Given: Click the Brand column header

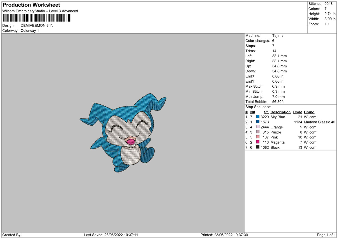Looking at the screenshot, I should point(309,112).
